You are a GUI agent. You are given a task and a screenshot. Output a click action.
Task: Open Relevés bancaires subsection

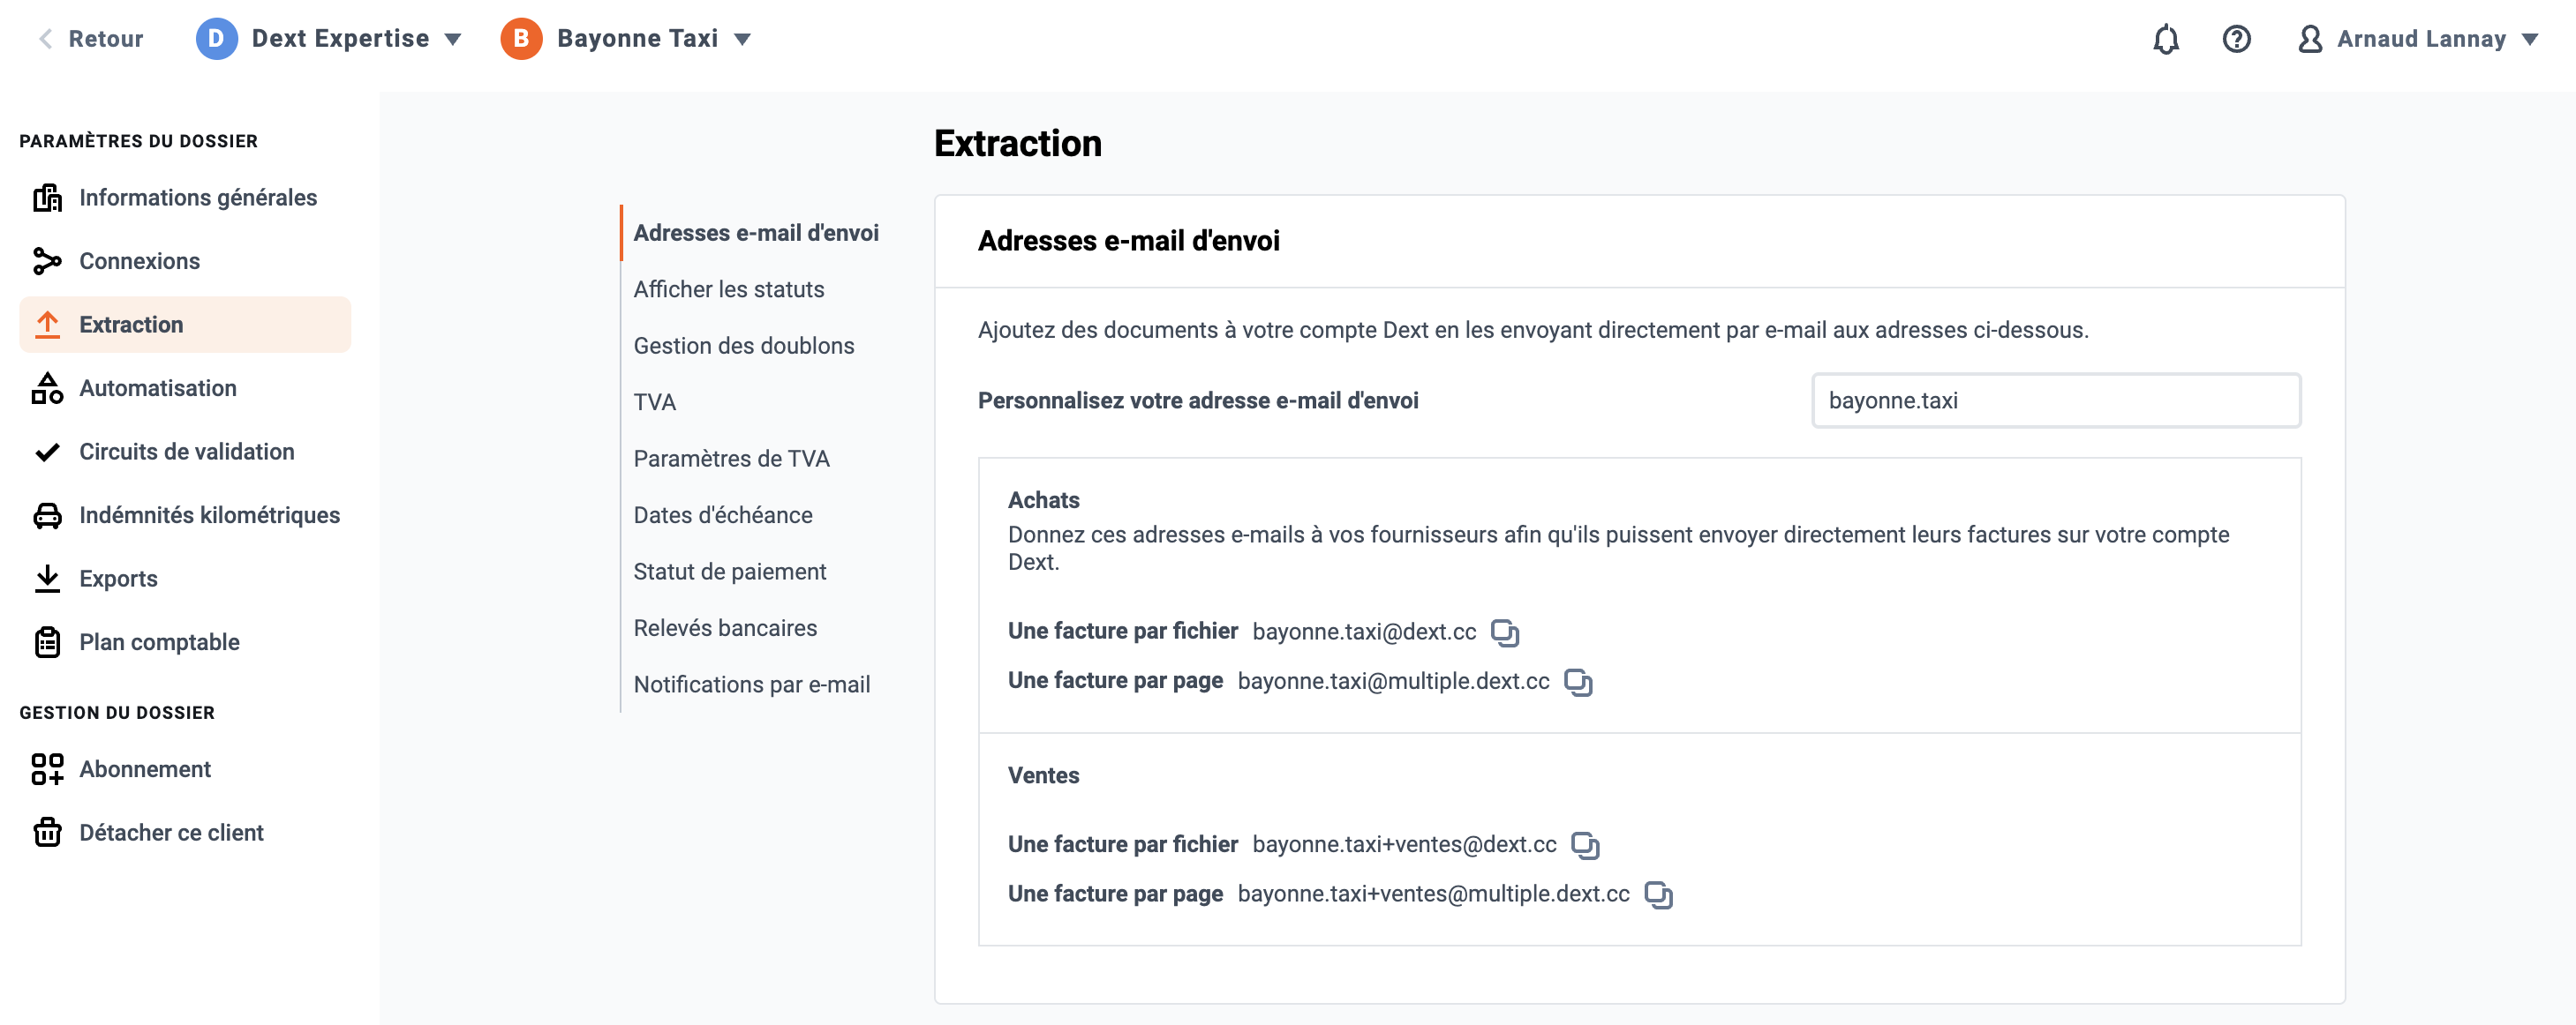point(724,628)
